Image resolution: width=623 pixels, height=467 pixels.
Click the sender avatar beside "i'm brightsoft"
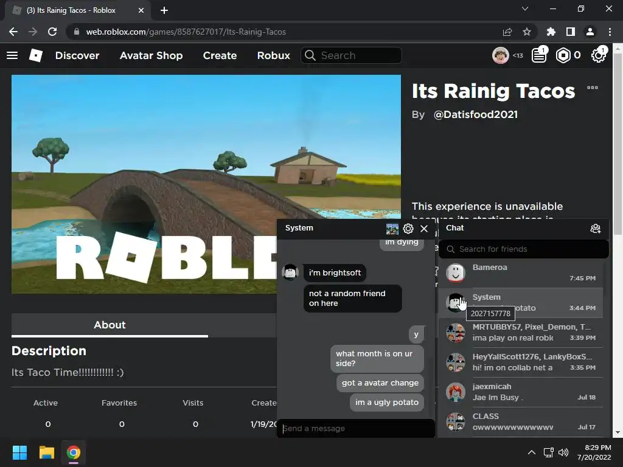coord(290,272)
